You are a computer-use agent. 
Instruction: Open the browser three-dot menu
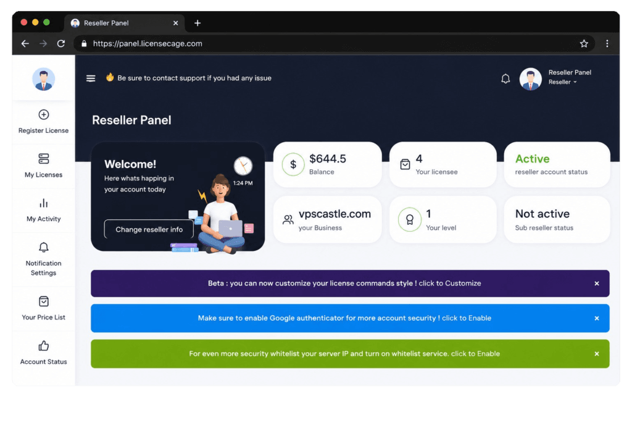607,44
